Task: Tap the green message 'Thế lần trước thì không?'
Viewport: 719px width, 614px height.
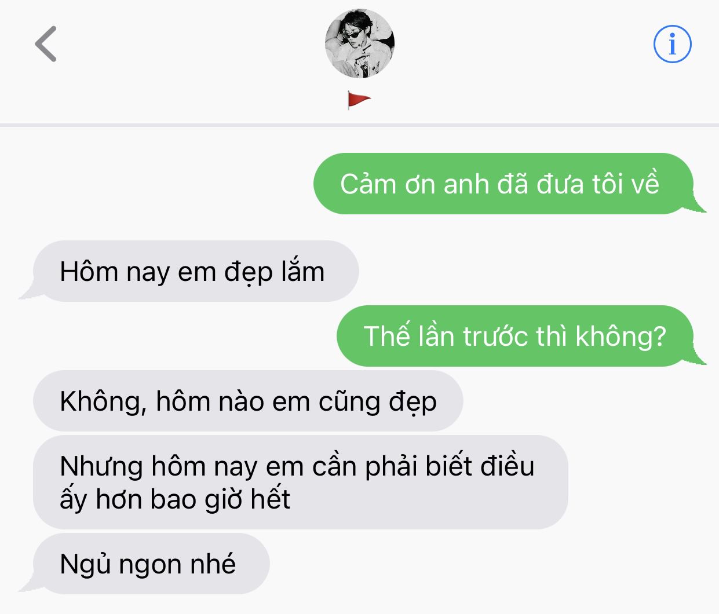Action: click(x=514, y=336)
